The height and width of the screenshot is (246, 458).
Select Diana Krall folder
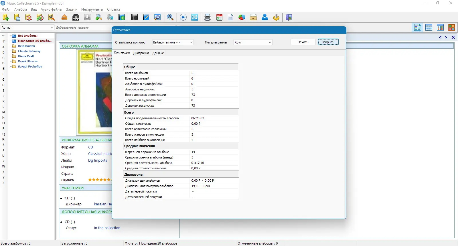(26, 56)
